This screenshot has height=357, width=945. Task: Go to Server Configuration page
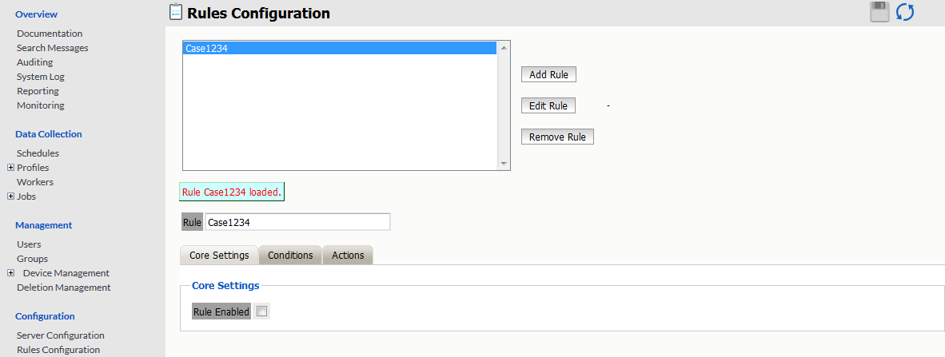[x=61, y=335]
